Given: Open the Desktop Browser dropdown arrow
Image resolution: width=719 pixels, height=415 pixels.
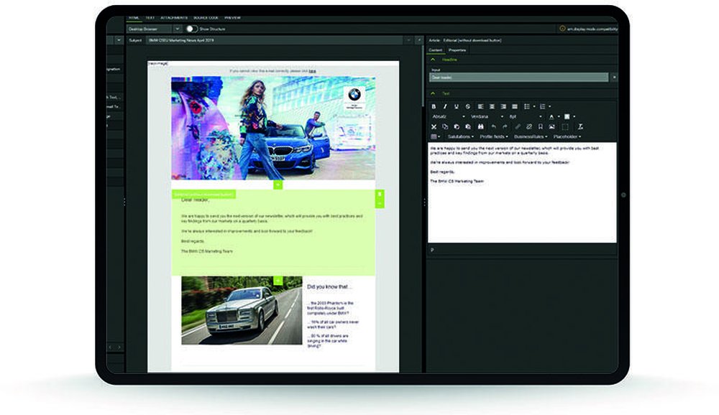Looking at the screenshot, I should pyautogui.click(x=178, y=29).
